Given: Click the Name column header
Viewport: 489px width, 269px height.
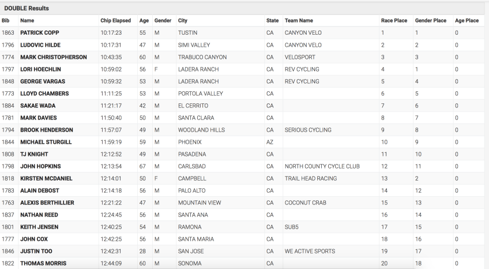Looking at the screenshot, I should pyautogui.click(x=27, y=21).
